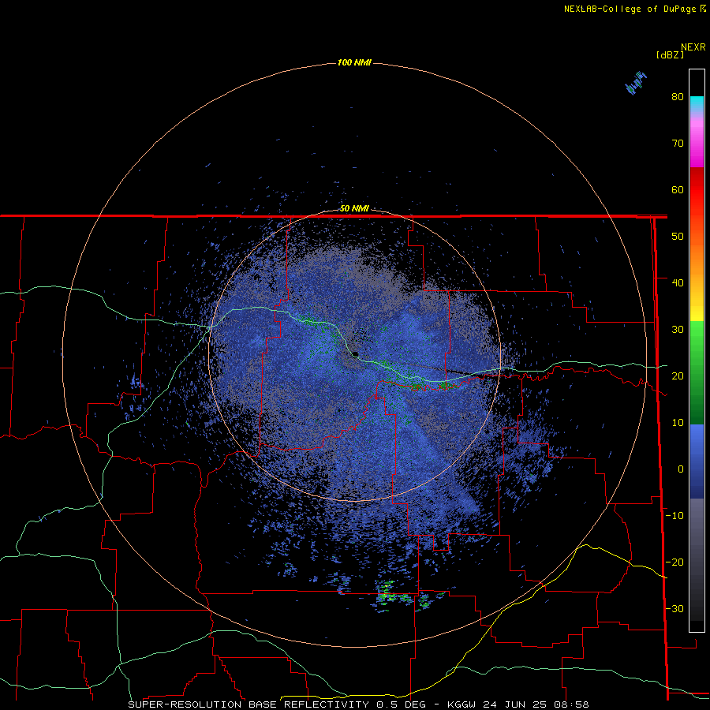Click the magenta segment of the color bar

pyautogui.click(x=697, y=148)
